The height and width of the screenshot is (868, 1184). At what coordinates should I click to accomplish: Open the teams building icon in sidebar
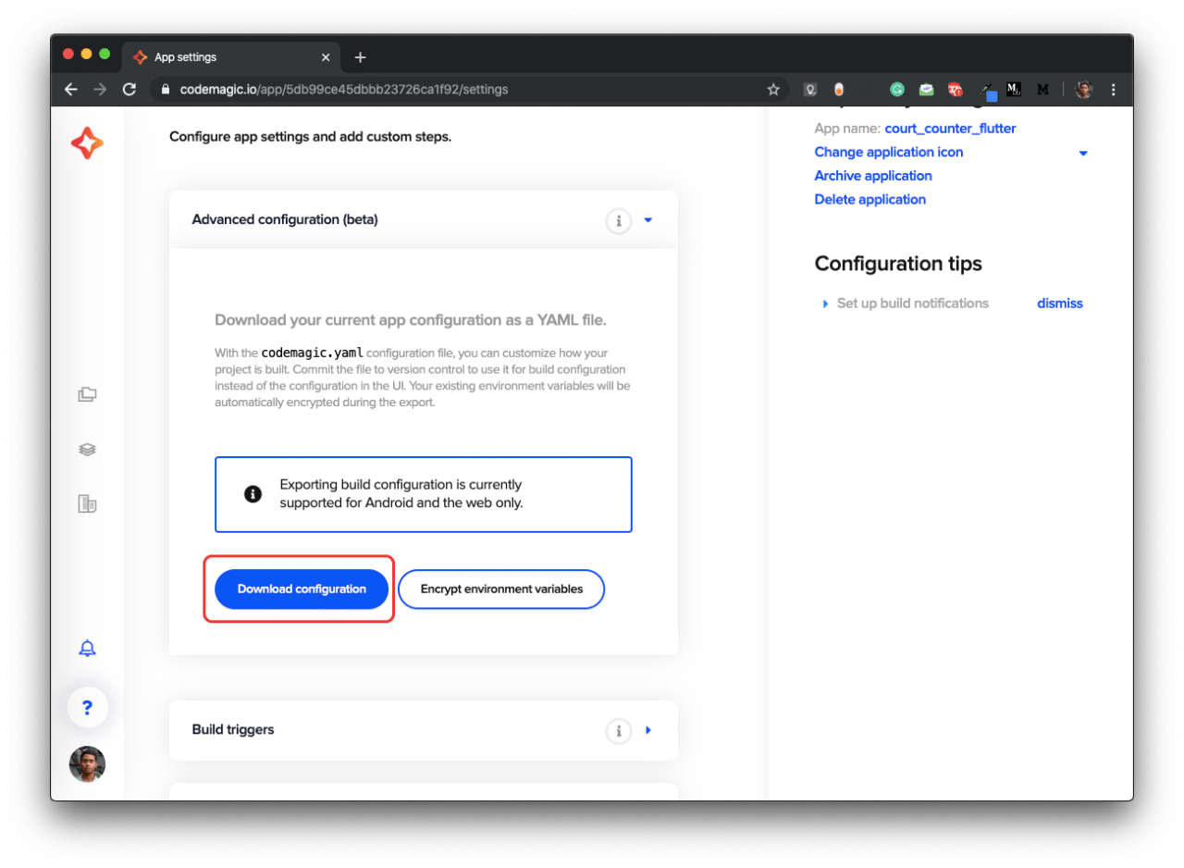pyautogui.click(x=87, y=503)
